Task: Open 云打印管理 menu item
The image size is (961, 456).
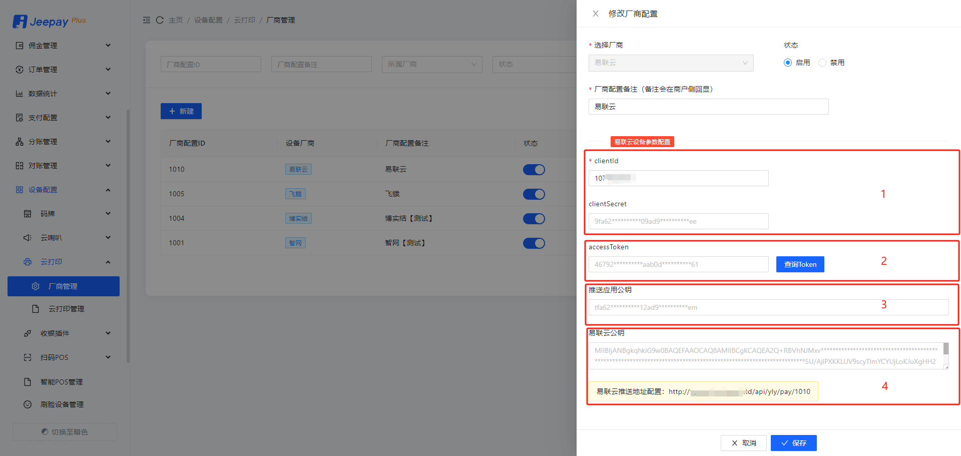Action: [66, 309]
